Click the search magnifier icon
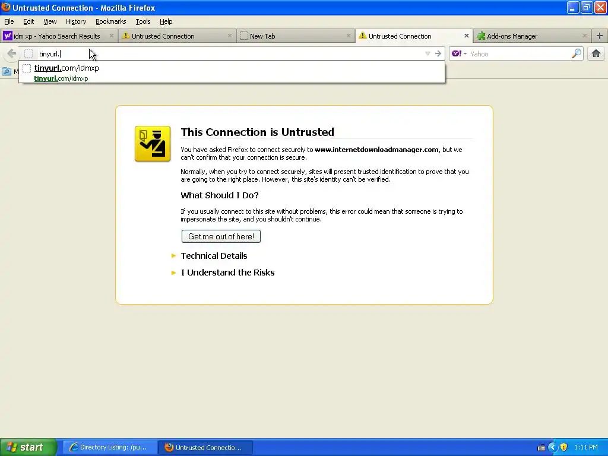 coord(577,53)
